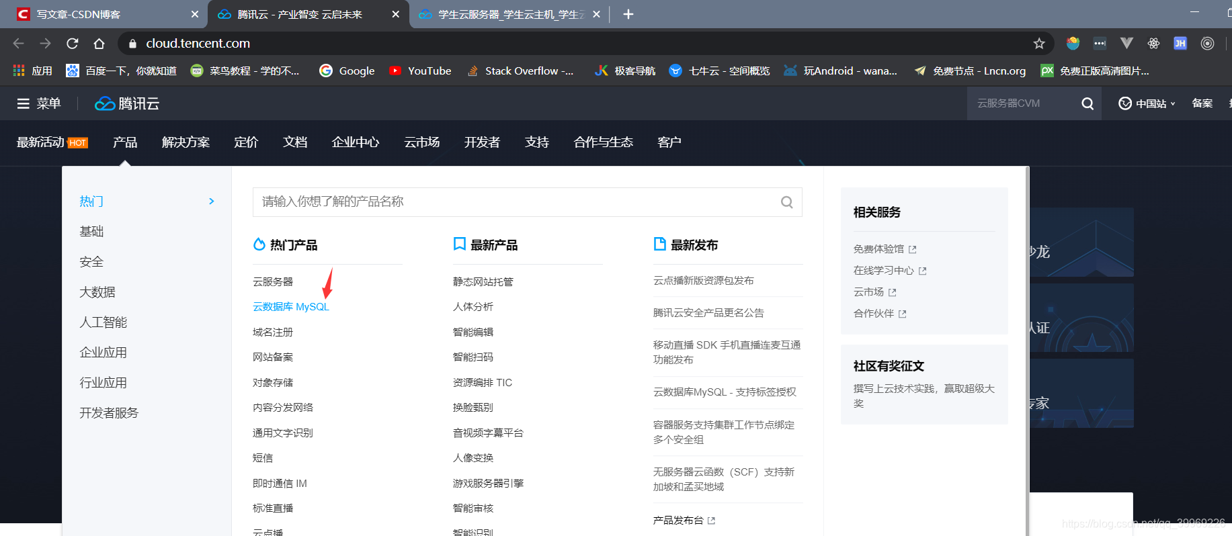Click the product search magnifier icon
Screen dimensions: 1232x536
point(786,202)
